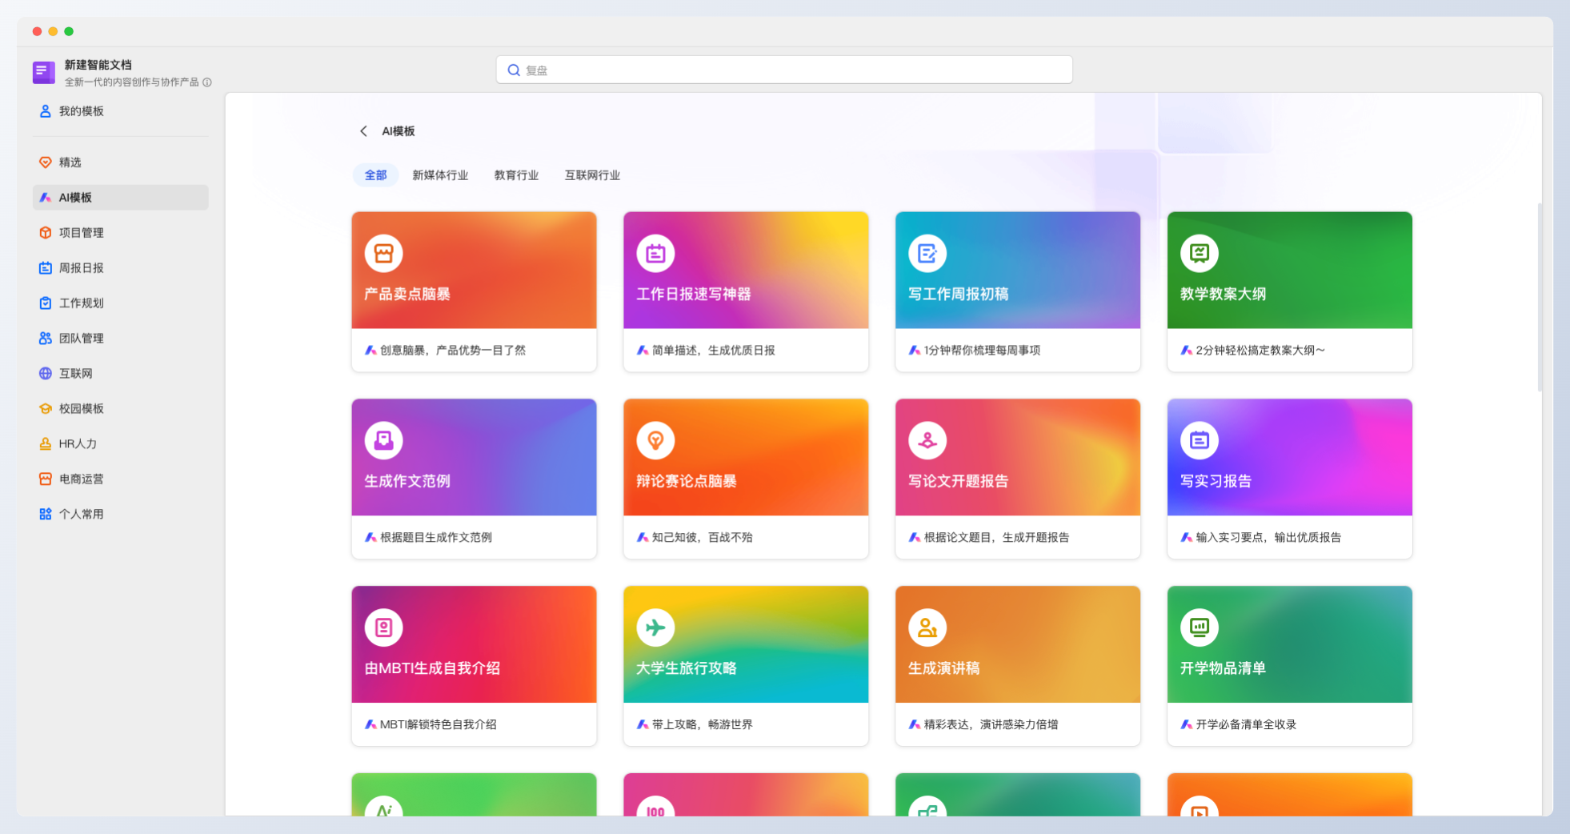1570x834 pixels.
Task: Click the 电商运营 shop icon
Action: 46,479
